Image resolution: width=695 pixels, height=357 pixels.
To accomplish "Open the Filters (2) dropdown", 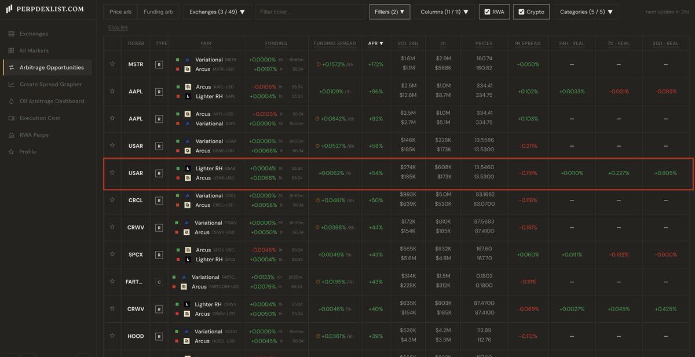I will pos(389,12).
